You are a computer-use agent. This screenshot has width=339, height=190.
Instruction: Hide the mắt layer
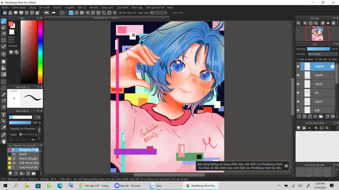tap(298, 110)
